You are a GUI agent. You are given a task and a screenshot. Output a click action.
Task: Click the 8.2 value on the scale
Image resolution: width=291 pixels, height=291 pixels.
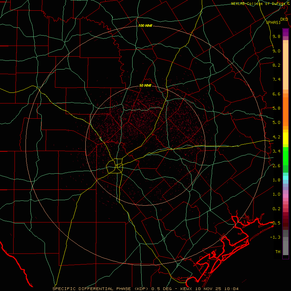[x=276, y=65]
